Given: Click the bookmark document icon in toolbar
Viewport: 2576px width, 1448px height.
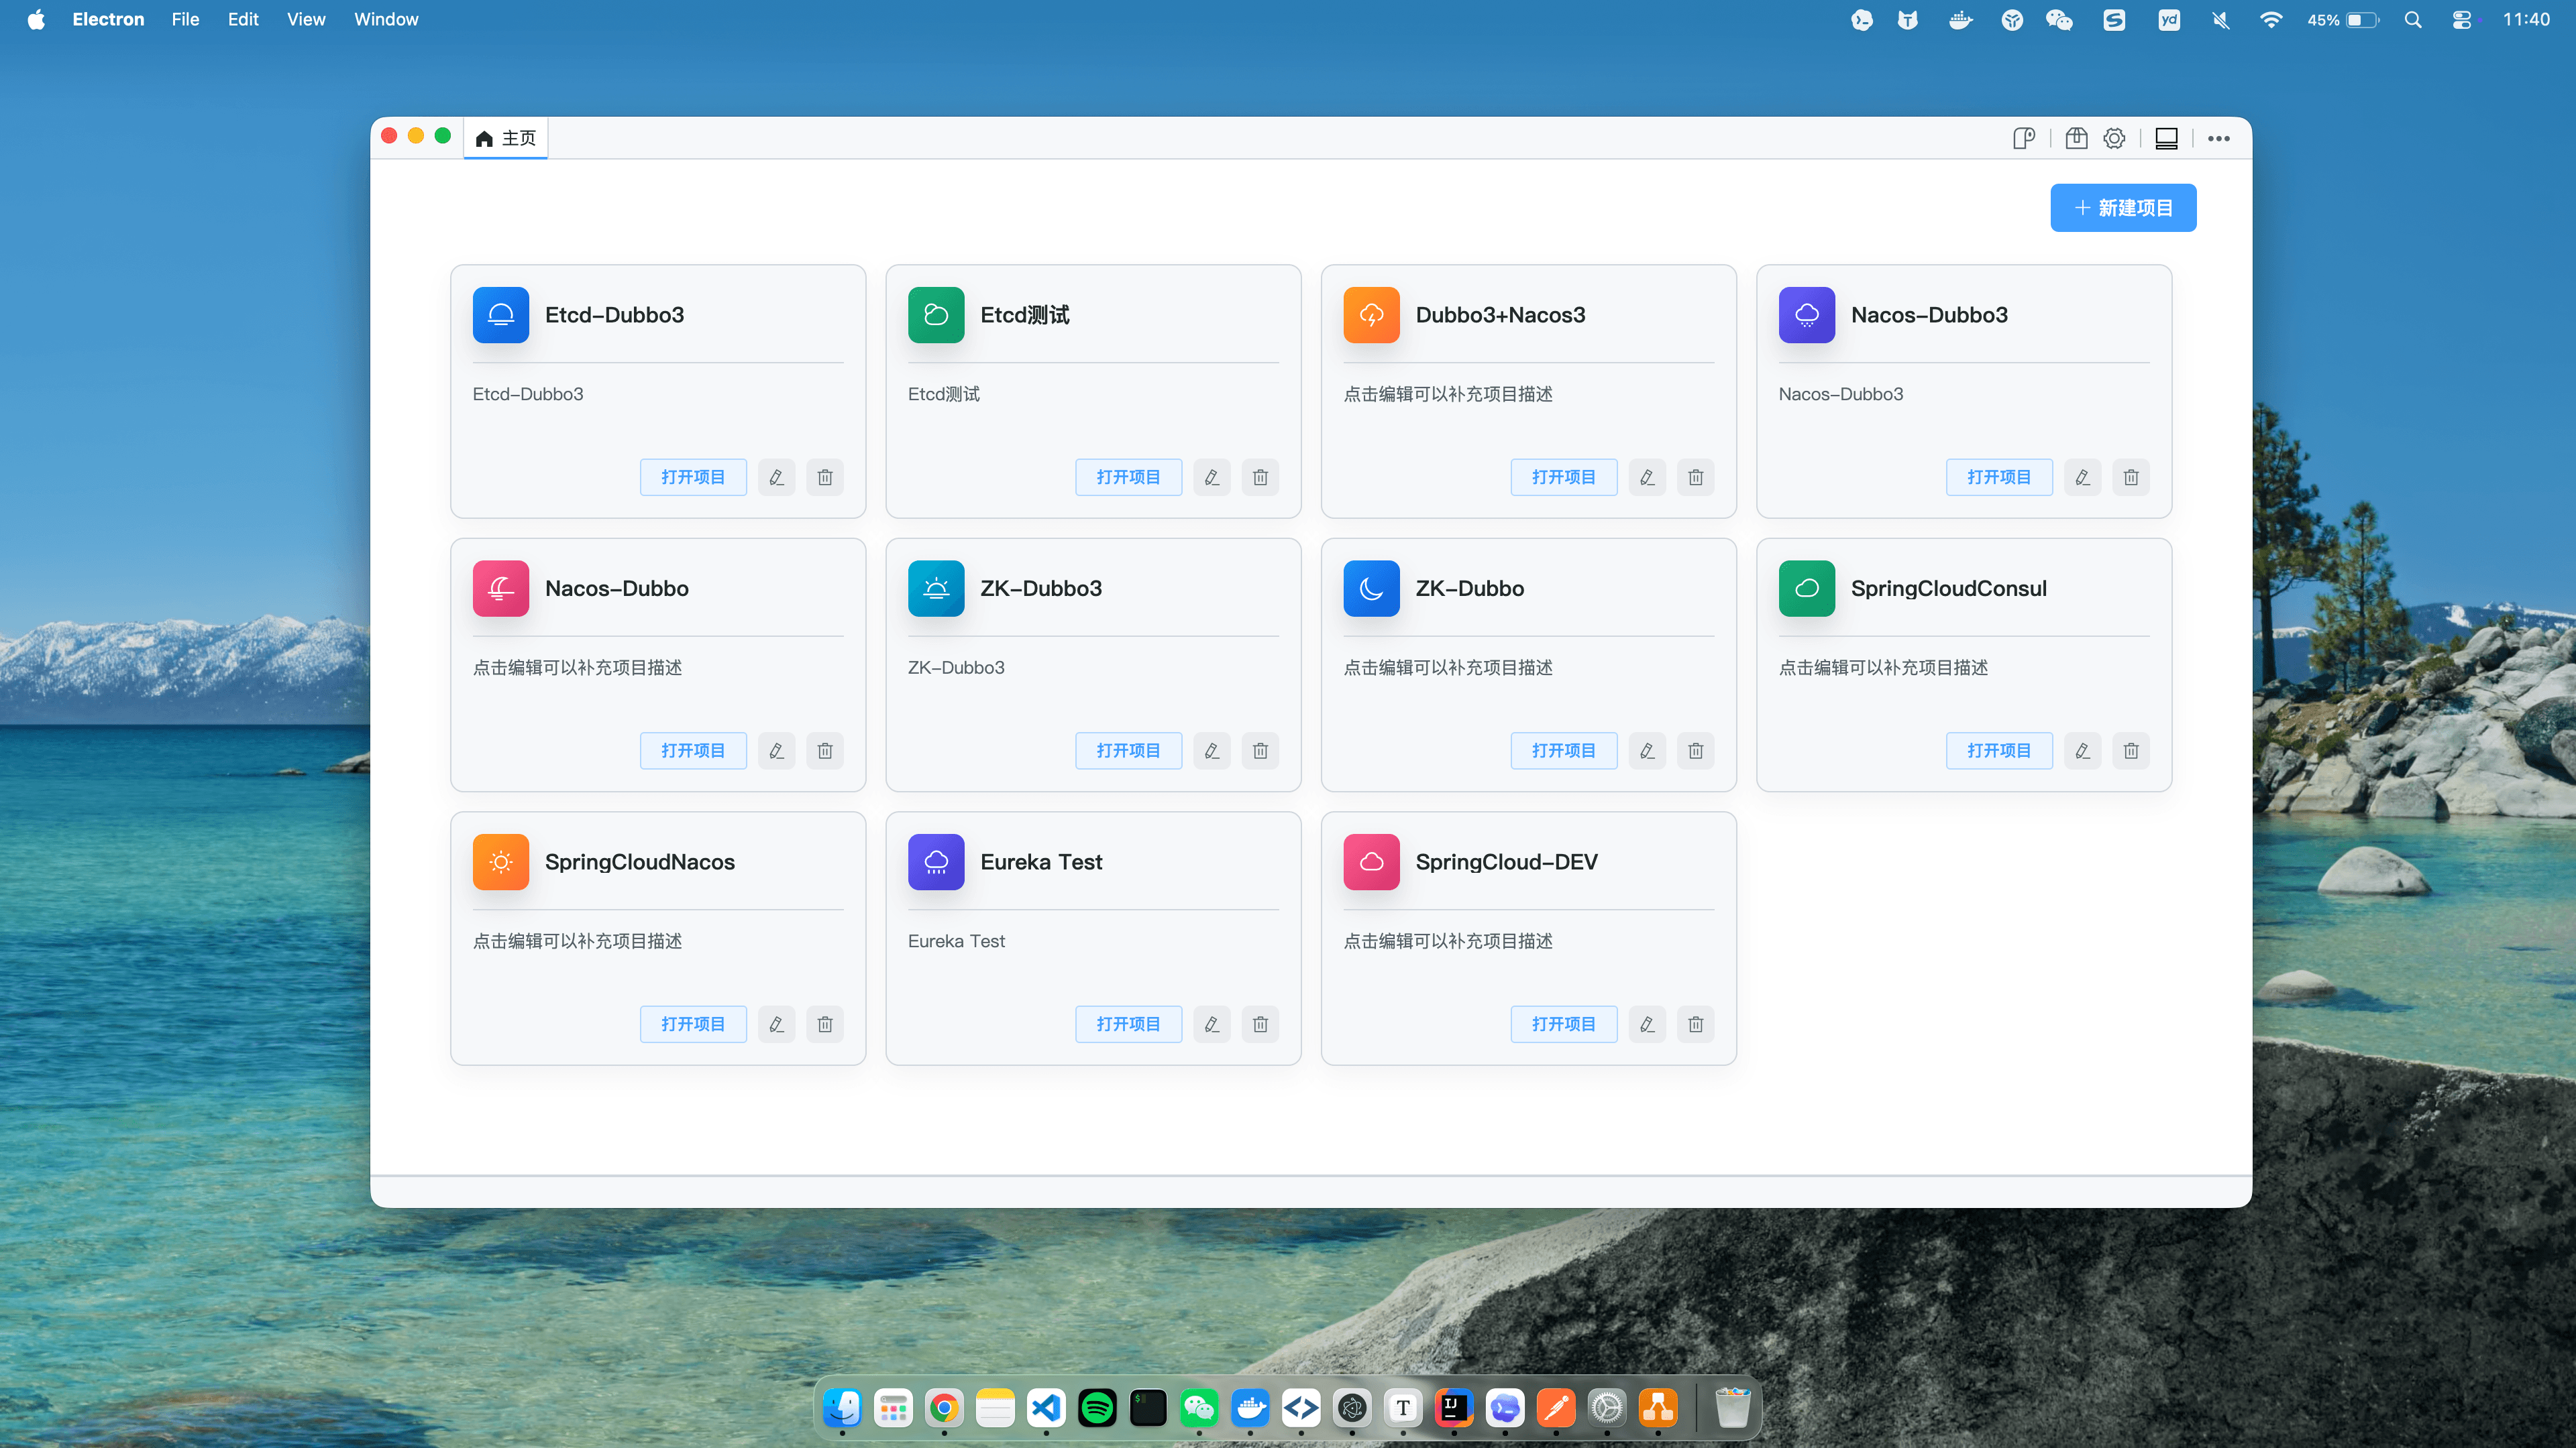Looking at the screenshot, I should point(2023,138).
